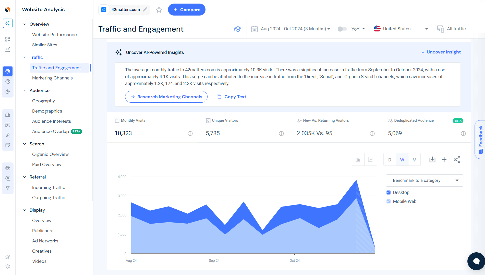Screen dimensions: 485x275
Task: Toggle the YoY comparison switch
Action: click(342, 29)
